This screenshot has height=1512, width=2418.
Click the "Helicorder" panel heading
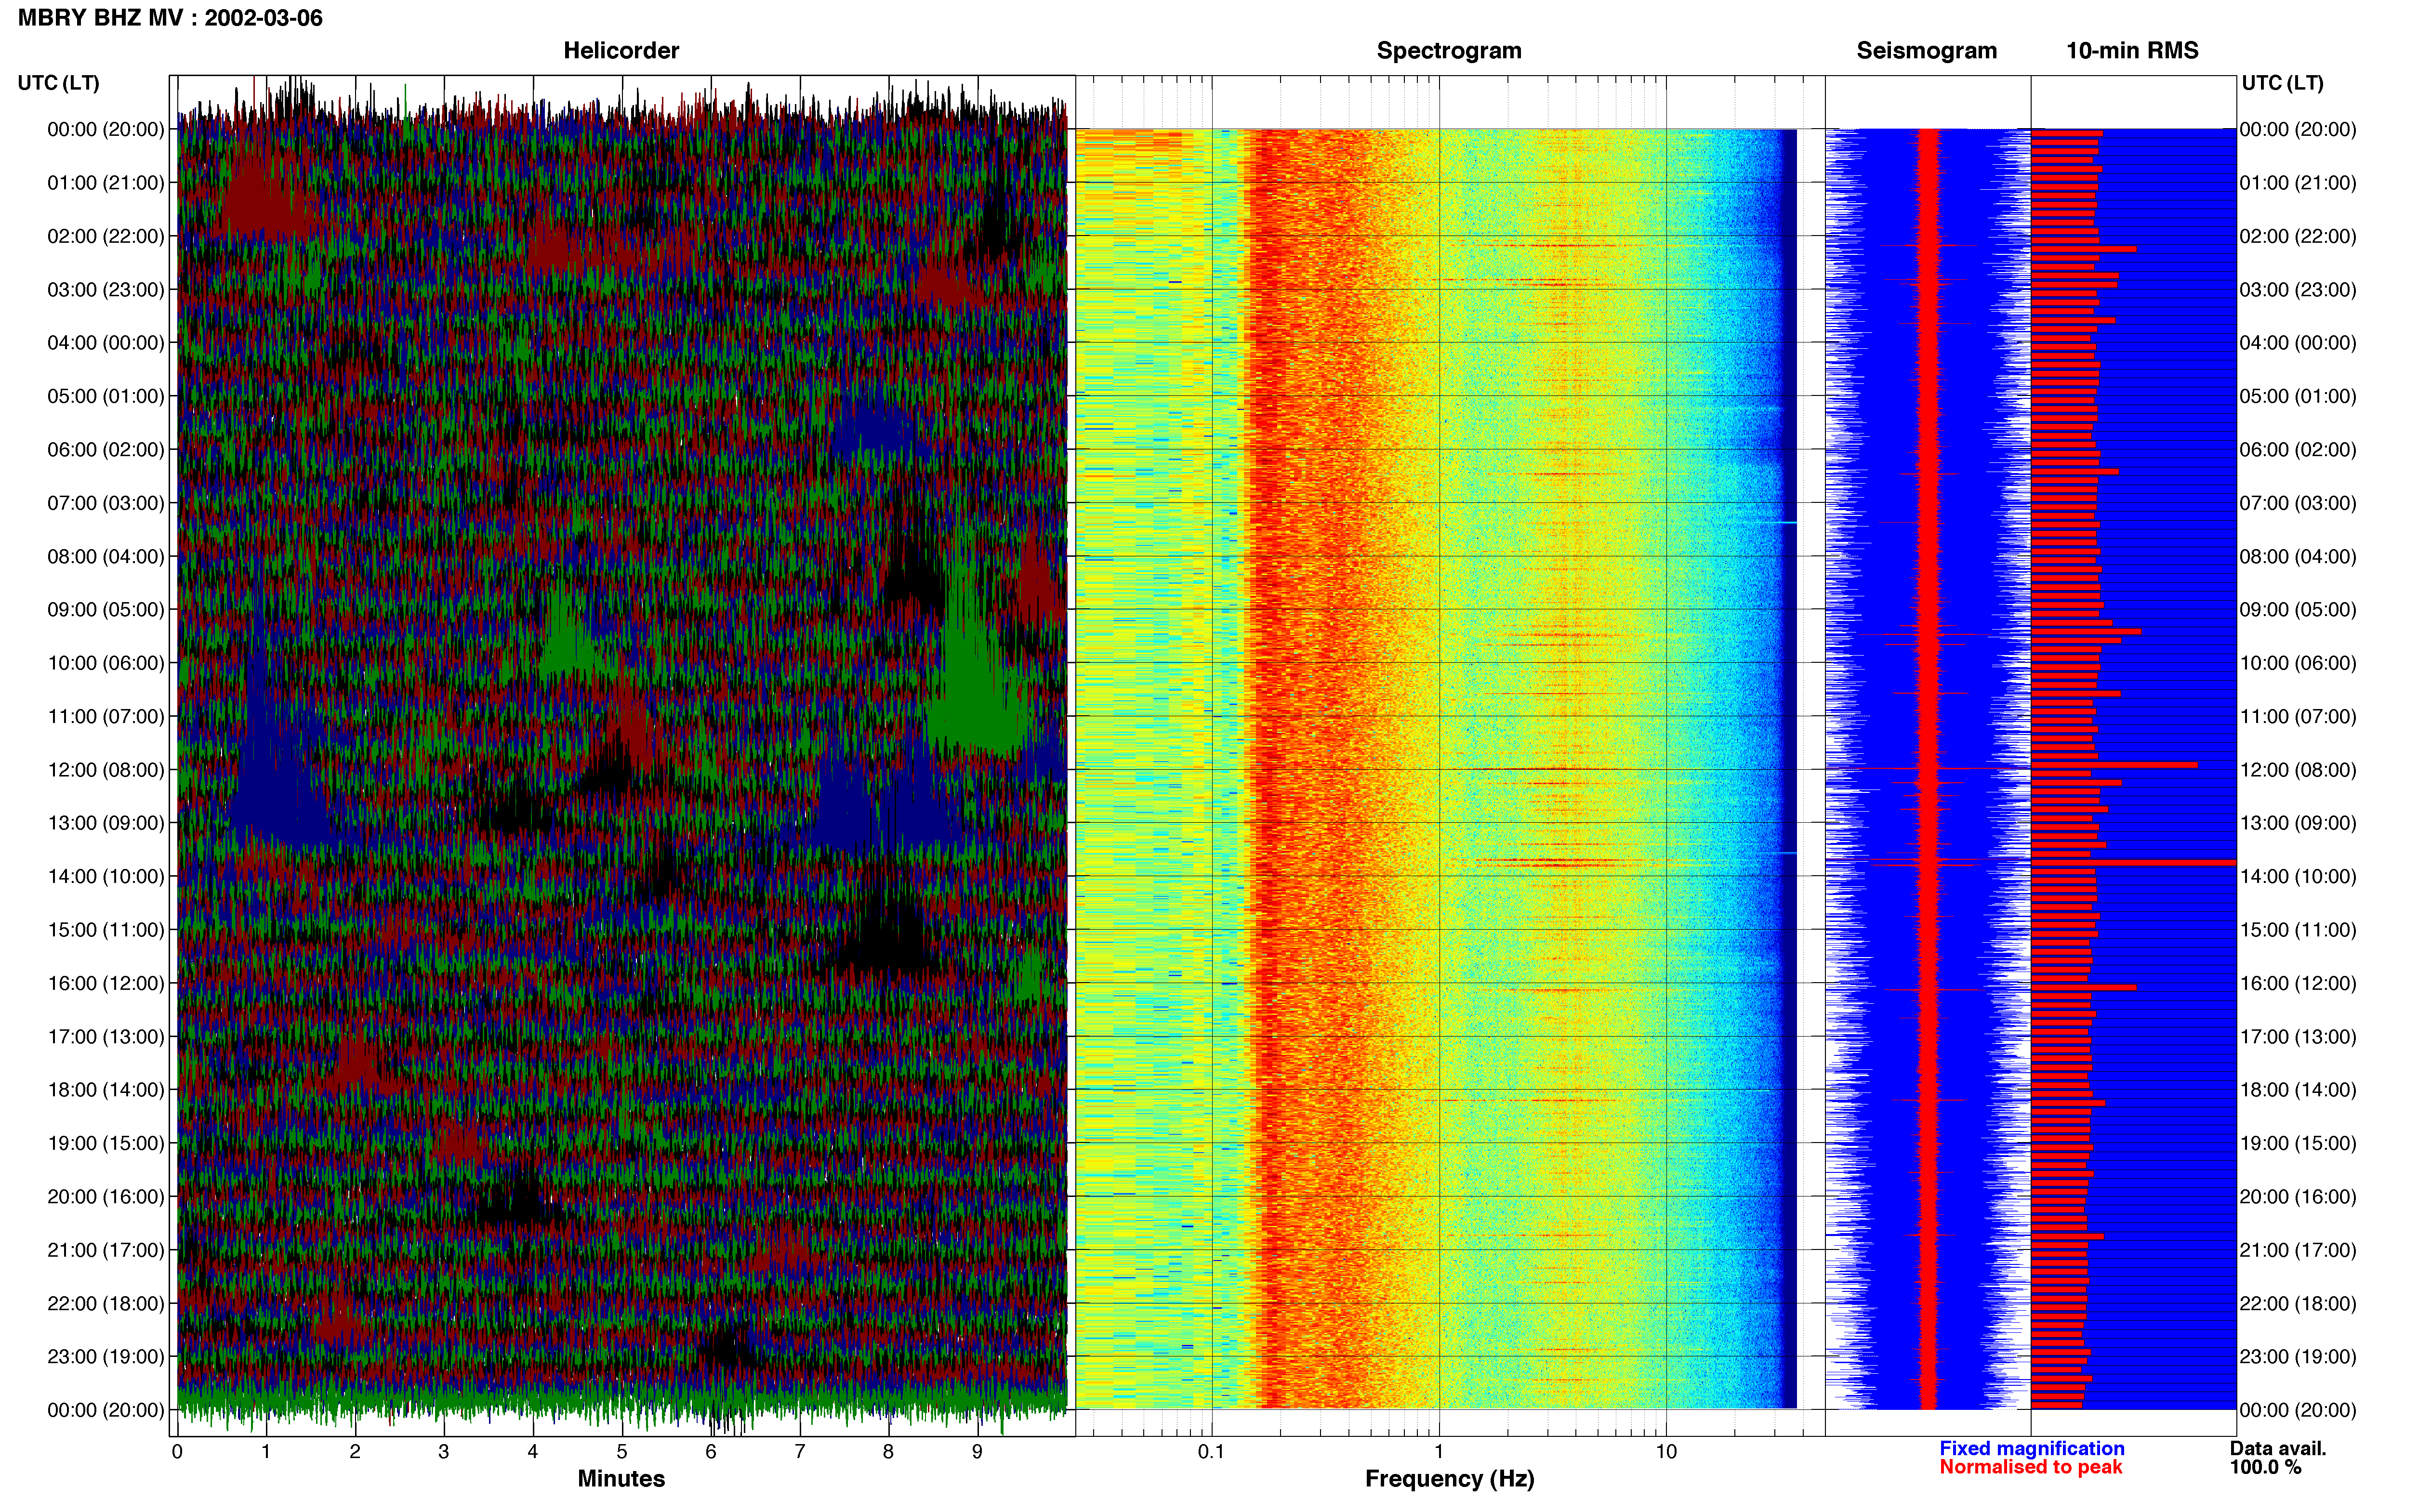[x=621, y=51]
